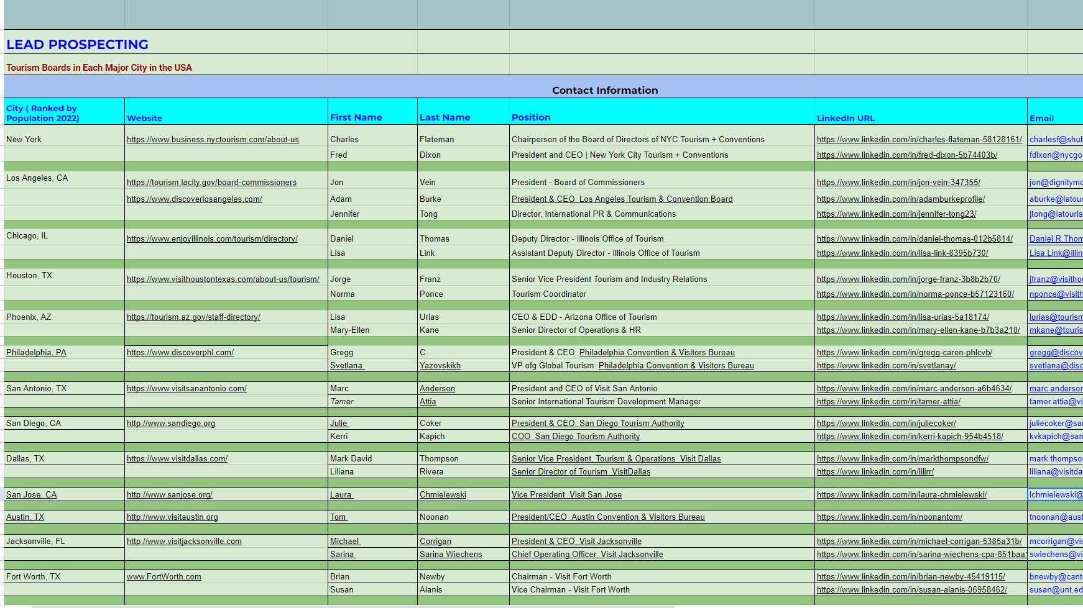
Task: Follow the markthompsondfw LinkedIn URL
Action: pos(903,459)
